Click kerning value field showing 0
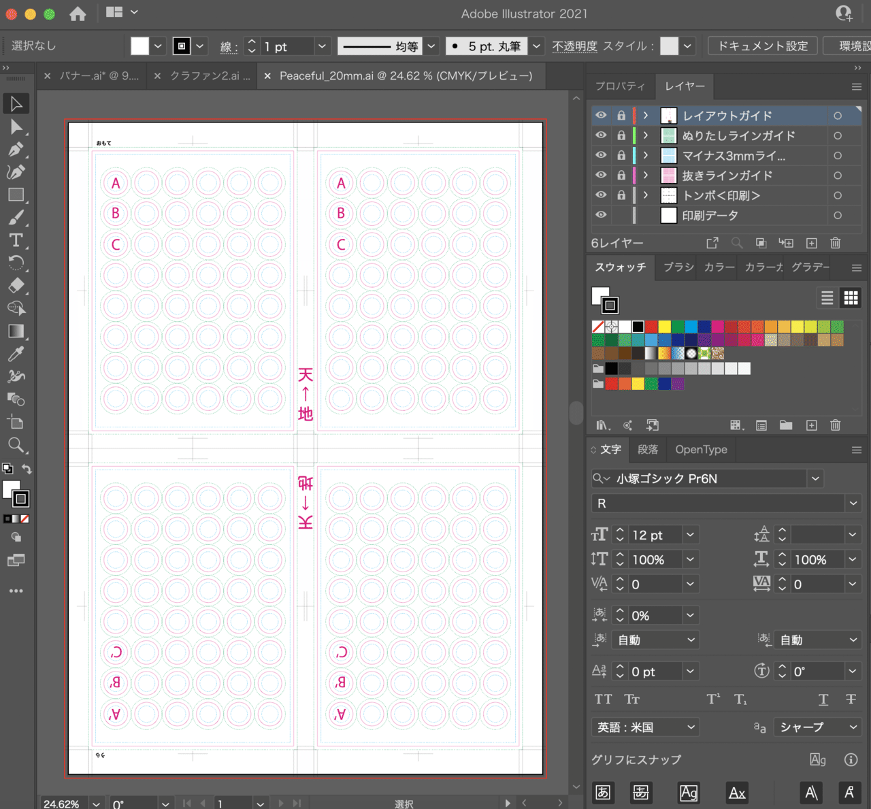Screen dimensions: 871x809 coord(655,584)
